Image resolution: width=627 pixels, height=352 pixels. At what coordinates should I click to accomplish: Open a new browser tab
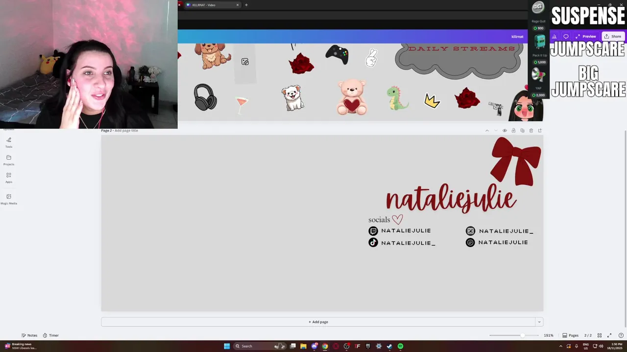pos(246,5)
